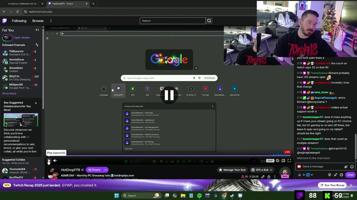Reload the Twitch page

point(17,12)
